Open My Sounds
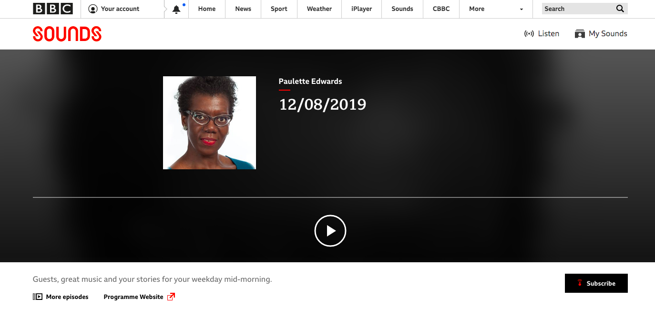 pos(601,33)
